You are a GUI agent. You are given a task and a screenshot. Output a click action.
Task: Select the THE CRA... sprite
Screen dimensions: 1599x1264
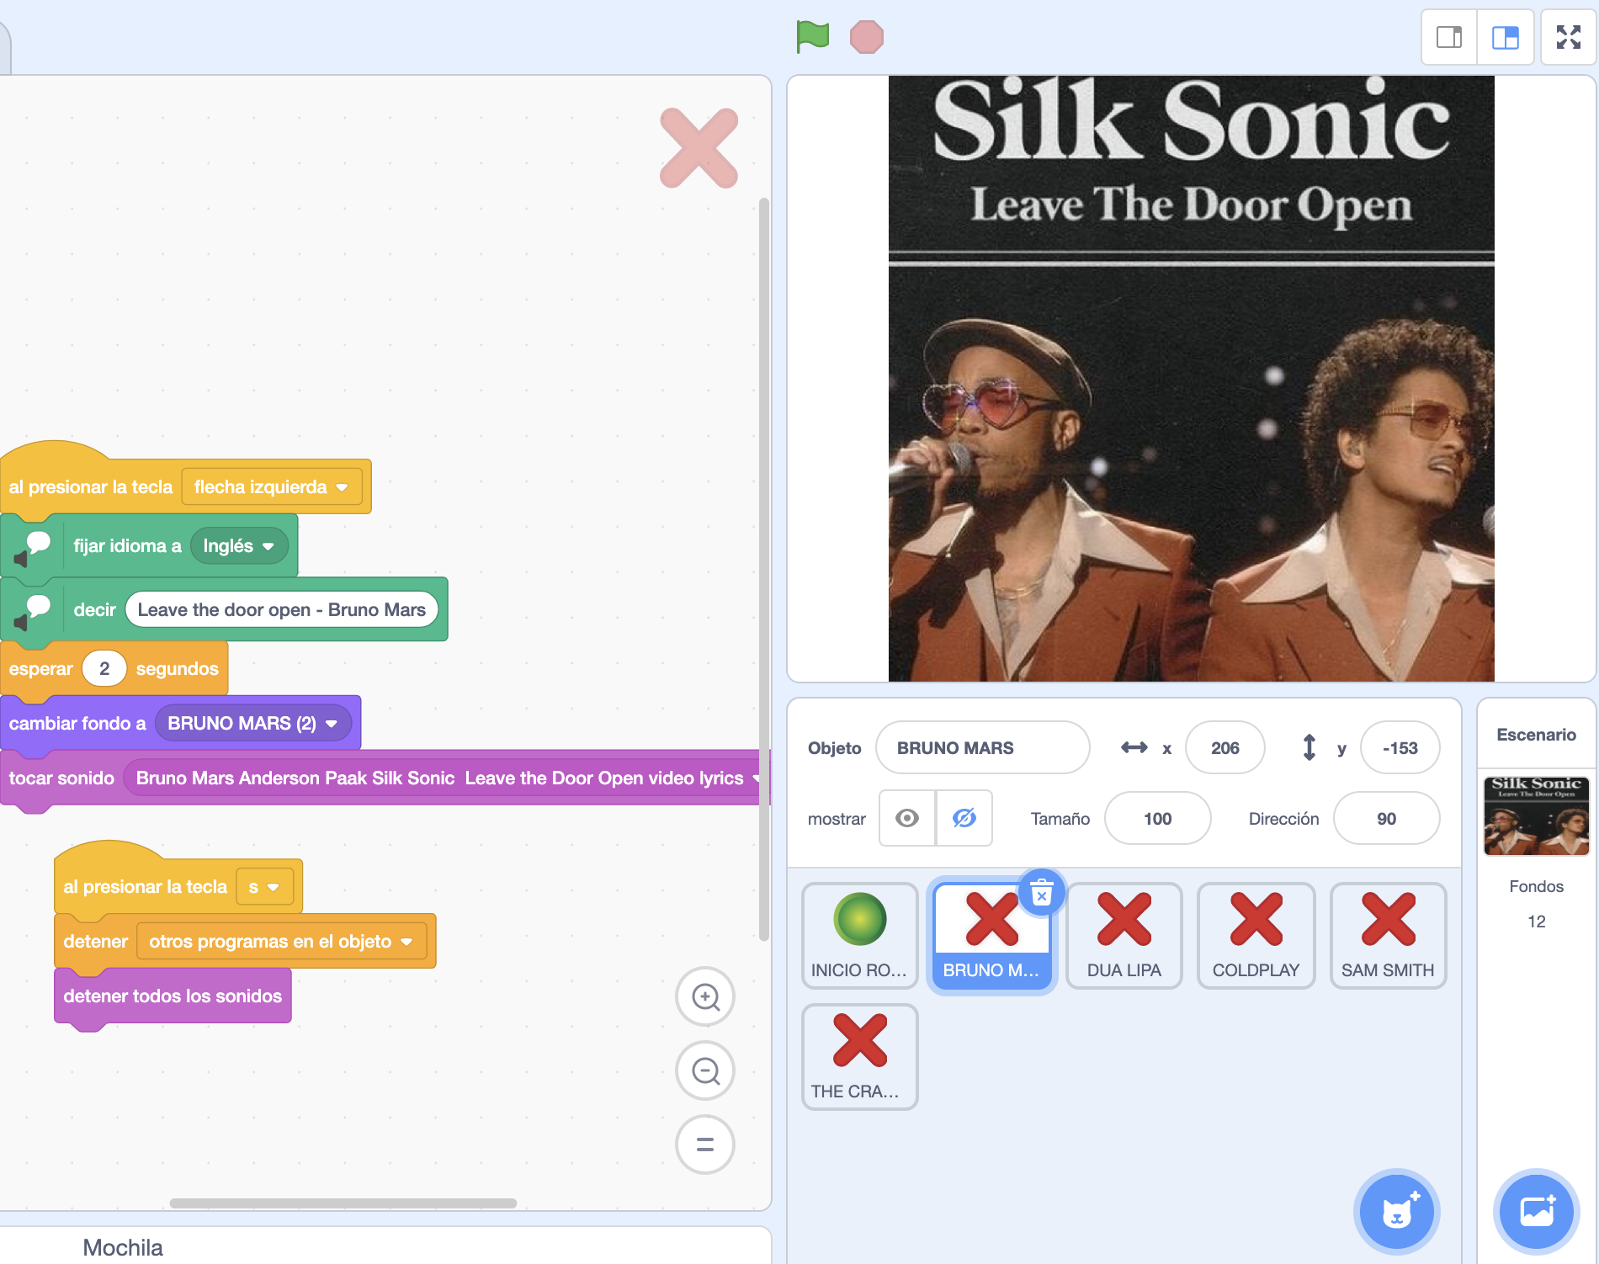[859, 1057]
